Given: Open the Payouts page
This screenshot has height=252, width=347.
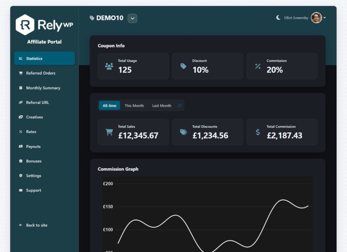Looking at the screenshot, I should click(x=44, y=146).
